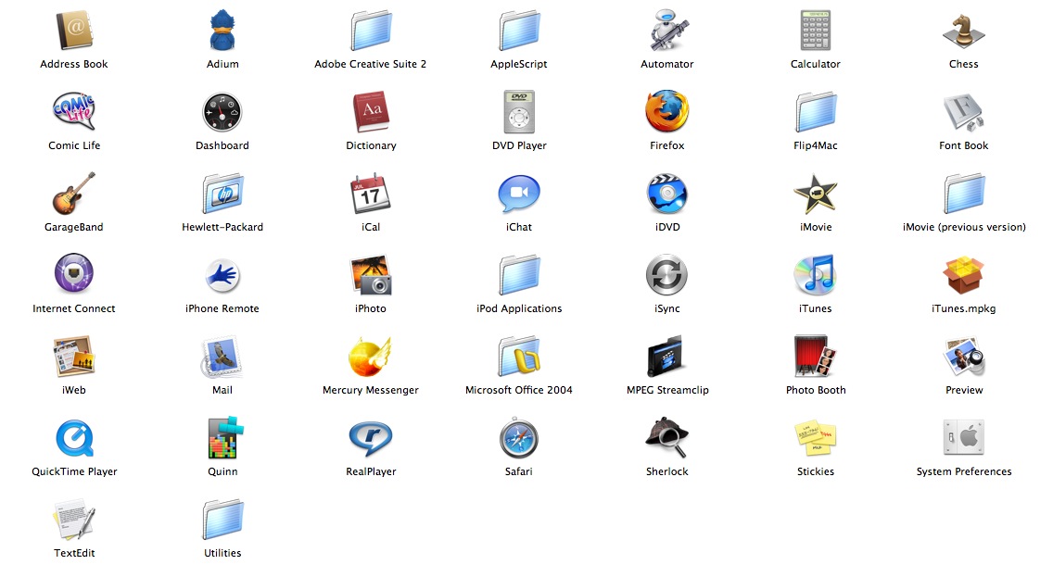Image resolution: width=1053 pixels, height=577 pixels.
Task: Click the "TextEdit" name label
Action: (74, 553)
